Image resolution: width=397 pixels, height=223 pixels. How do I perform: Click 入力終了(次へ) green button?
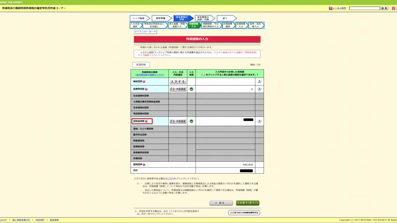[248, 203]
